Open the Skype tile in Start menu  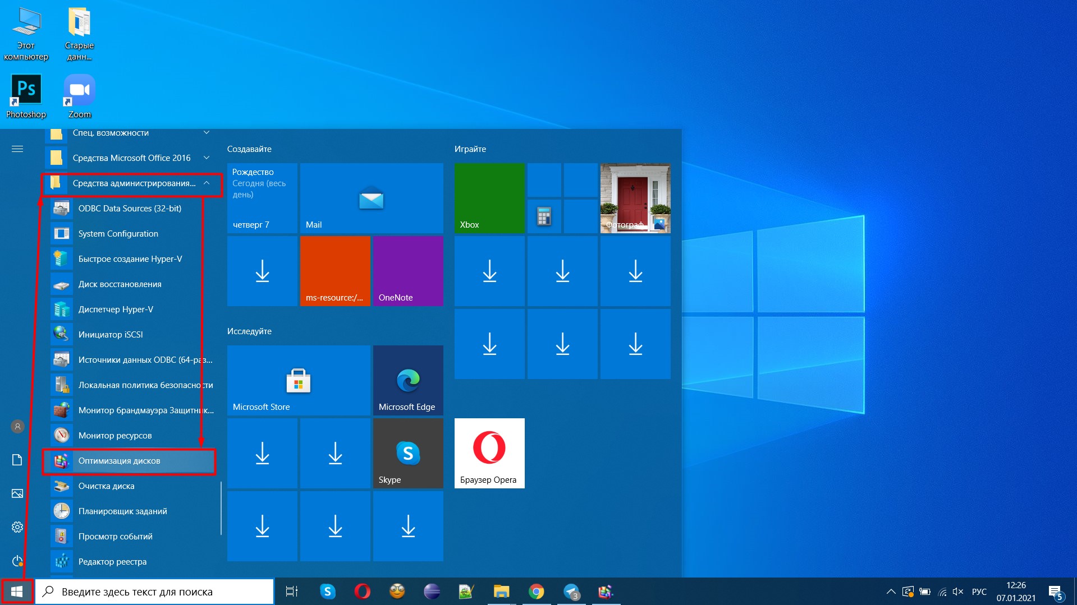tap(407, 453)
